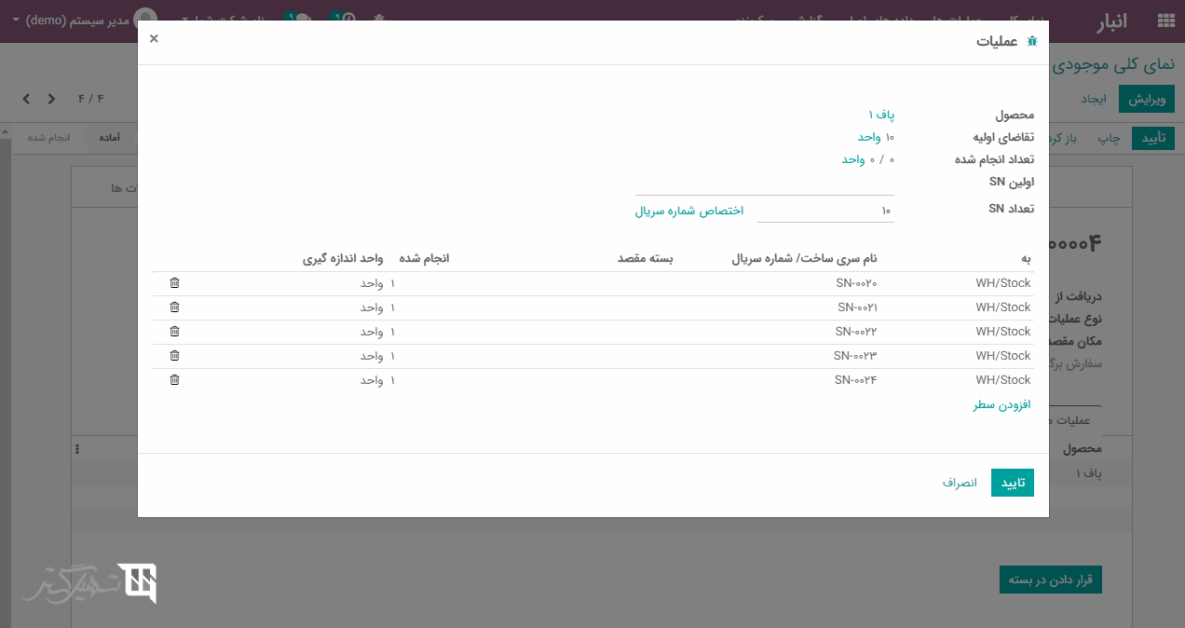Screen dimensions: 1185x628
Task: Sort by نام سری ساخت/ شماره سریال column
Action: 805,258
